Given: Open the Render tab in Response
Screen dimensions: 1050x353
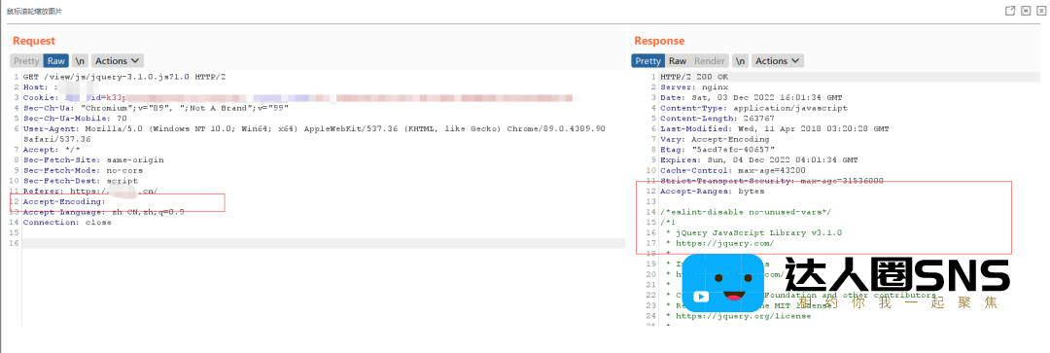Looking at the screenshot, I should pyautogui.click(x=710, y=61).
